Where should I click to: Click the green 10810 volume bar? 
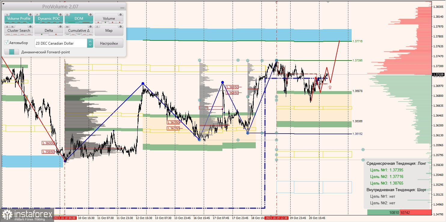(383, 212)
